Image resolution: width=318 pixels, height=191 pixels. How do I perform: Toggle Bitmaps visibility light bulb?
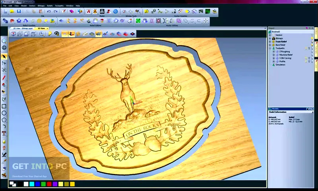312,38
